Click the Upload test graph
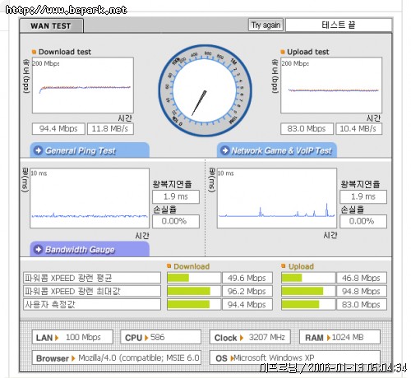Screen dimensions: 411x378 [331, 85]
